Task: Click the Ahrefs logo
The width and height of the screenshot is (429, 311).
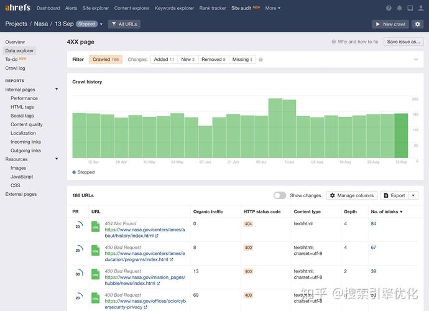Action: click(17, 7)
